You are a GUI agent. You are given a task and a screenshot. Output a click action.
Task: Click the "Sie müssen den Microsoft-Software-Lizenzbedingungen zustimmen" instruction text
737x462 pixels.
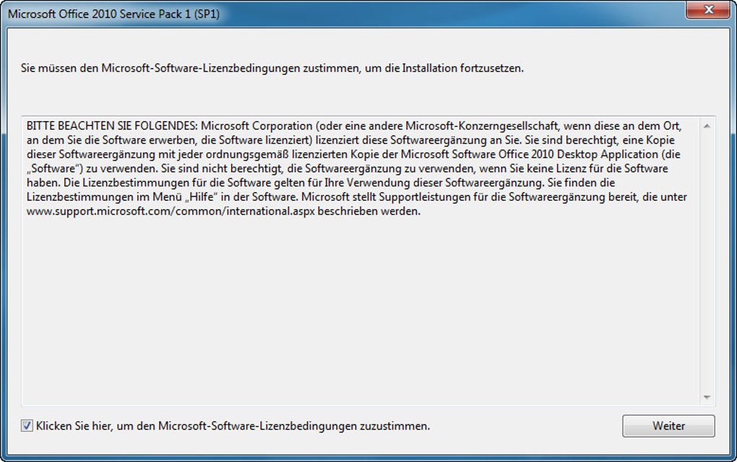click(272, 68)
